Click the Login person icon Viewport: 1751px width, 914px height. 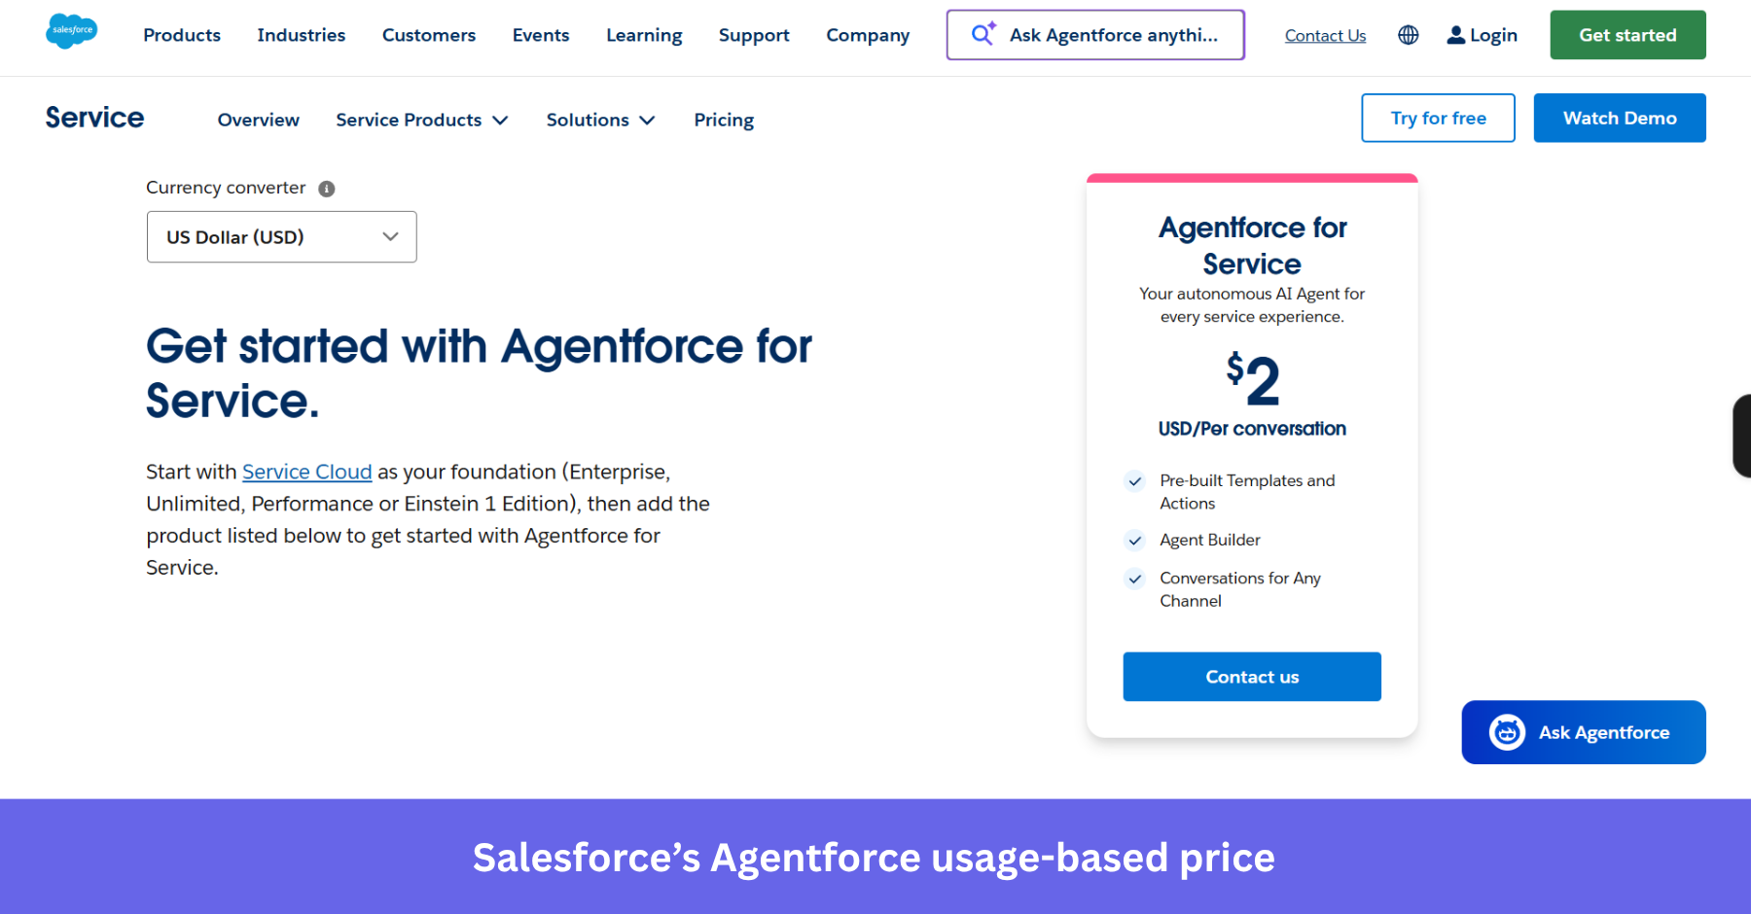pos(1455,35)
